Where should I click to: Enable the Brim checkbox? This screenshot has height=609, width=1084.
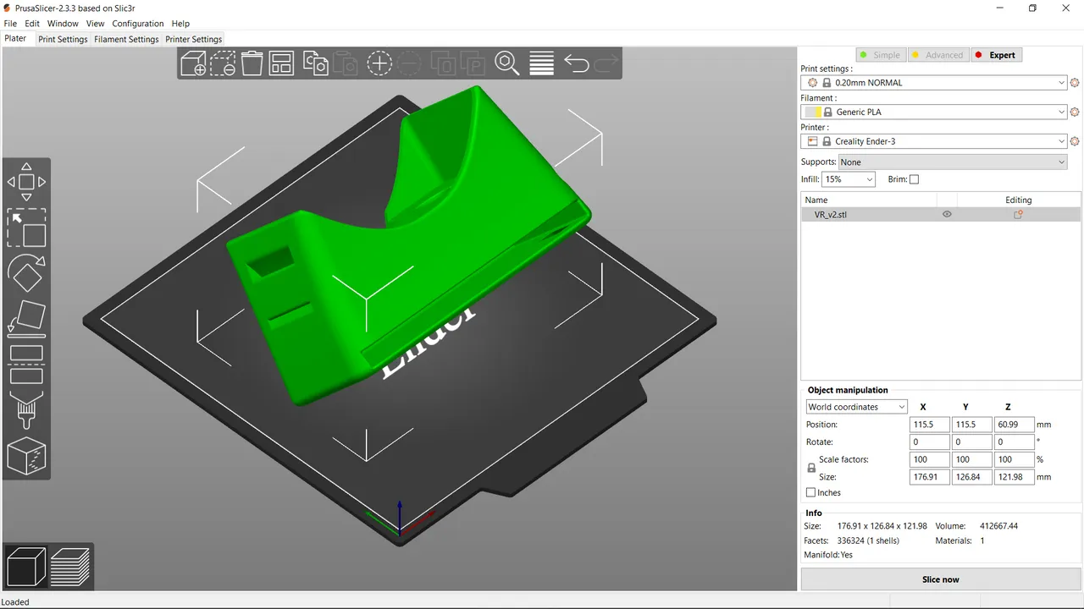click(x=914, y=179)
